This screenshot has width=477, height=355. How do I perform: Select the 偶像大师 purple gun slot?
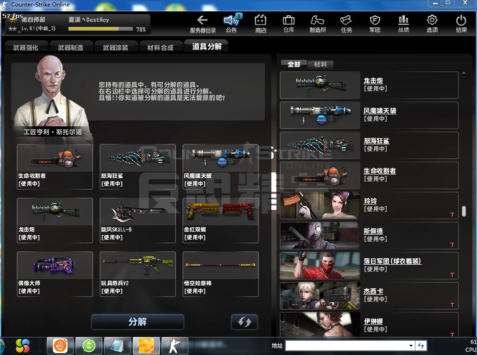click(x=55, y=274)
